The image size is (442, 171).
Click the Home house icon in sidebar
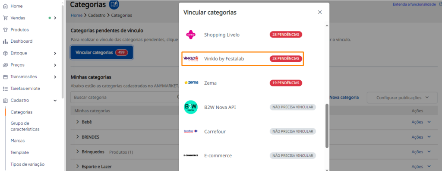(x=5, y=6)
